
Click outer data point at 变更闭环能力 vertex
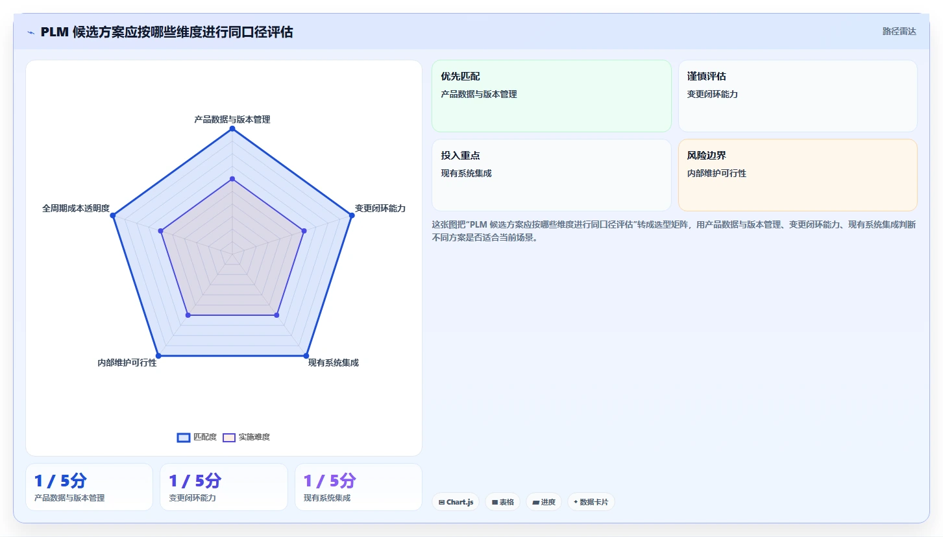(x=352, y=215)
